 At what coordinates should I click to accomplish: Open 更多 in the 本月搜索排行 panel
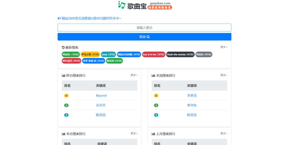tap(134, 133)
